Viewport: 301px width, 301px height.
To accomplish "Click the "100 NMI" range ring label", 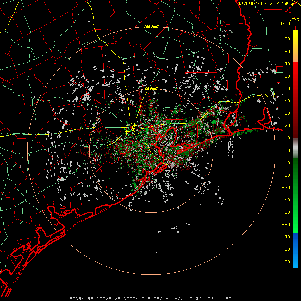I will point(151,27).
